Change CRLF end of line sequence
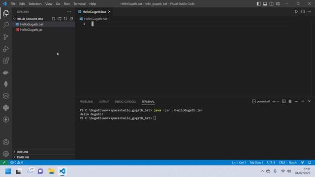Viewport: 315px width, 177px height. tap(282, 162)
